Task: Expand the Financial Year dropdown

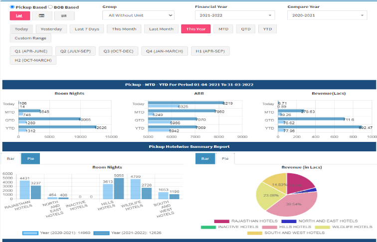Action: coord(234,15)
